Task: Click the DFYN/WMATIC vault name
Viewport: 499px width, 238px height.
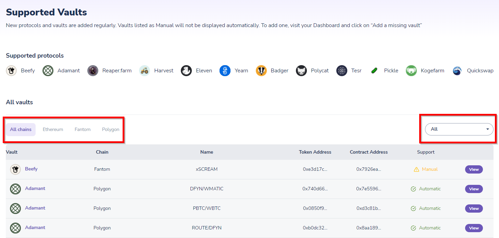Action: click(x=207, y=189)
